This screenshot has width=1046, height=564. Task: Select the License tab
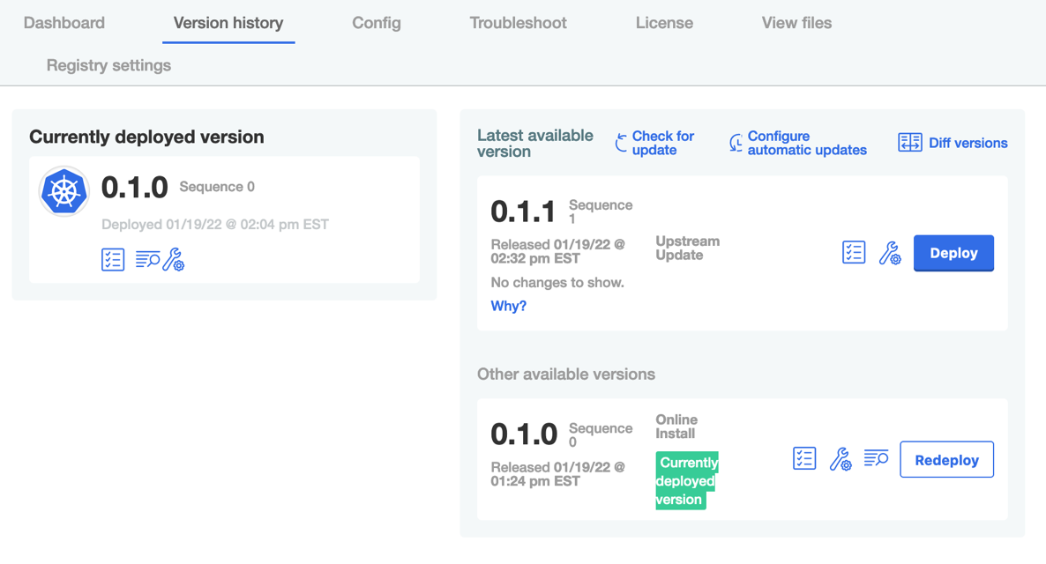[664, 23]
